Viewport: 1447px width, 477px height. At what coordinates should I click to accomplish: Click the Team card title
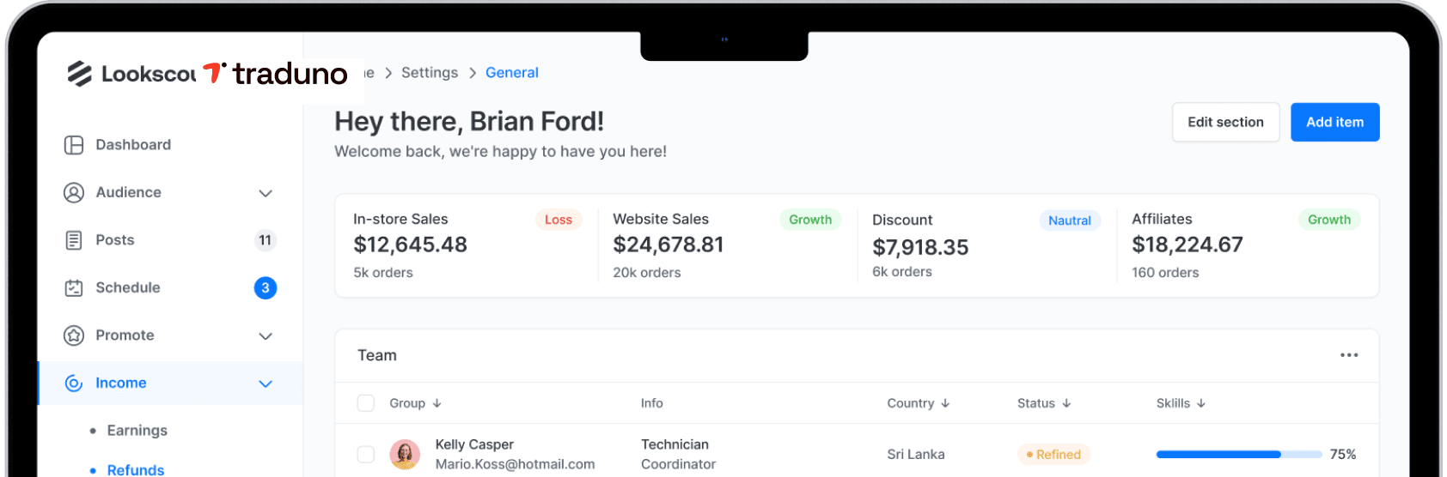(x=377, y=355)
